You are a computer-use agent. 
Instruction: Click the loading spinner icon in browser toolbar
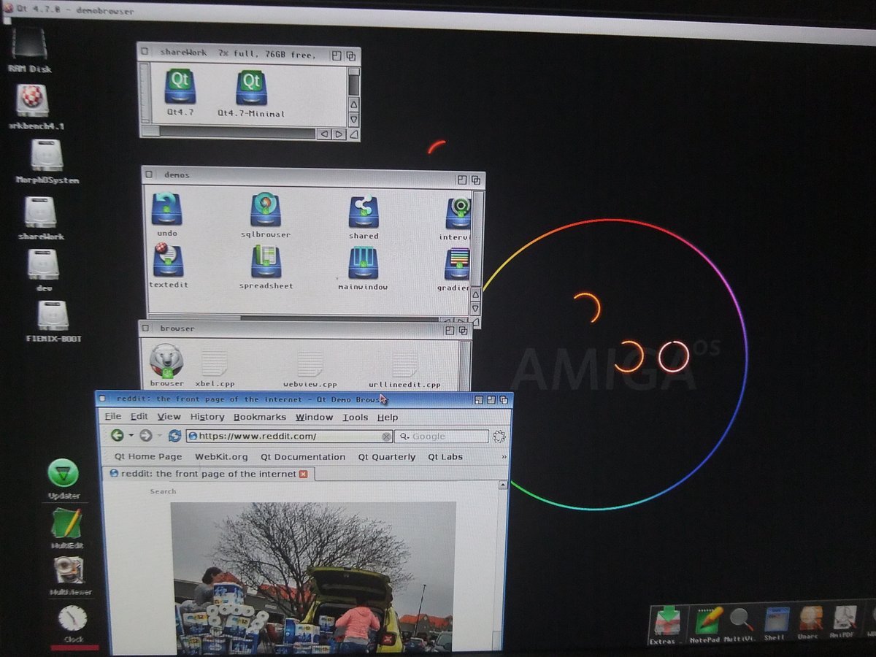click(499, 437)
